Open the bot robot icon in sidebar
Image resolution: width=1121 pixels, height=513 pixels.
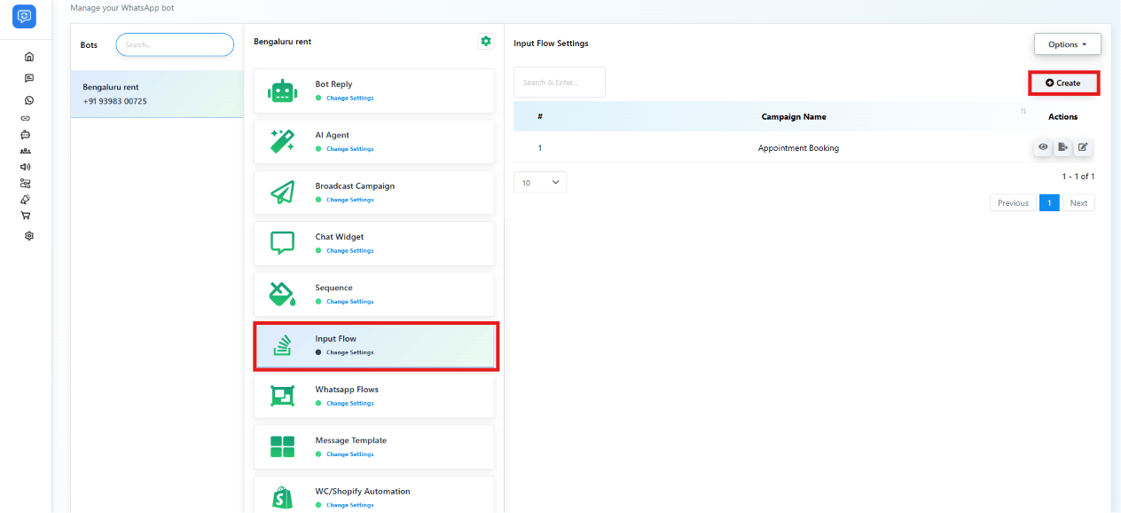(25, 135)
